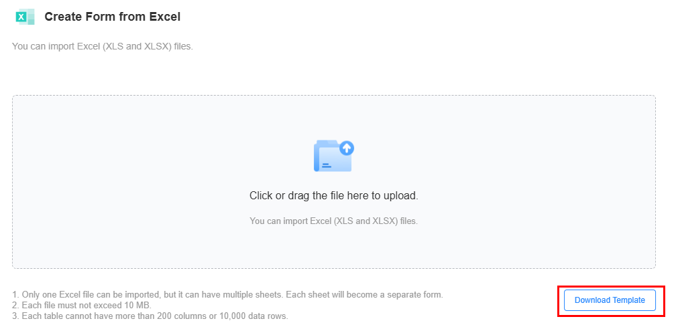Click the note about 10 MB file limit
This screenshot has height=327, width=678.
click(x=82, y=306)
